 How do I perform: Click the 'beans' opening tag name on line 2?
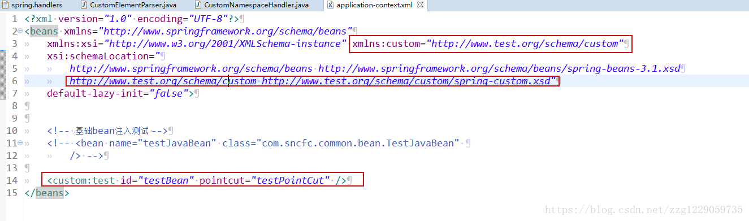coord(44,31)
